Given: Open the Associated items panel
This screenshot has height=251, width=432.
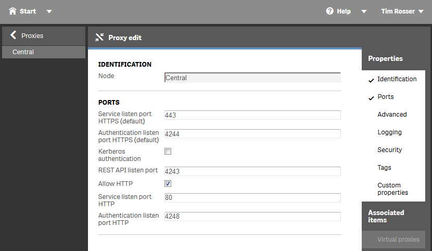Looking at the screenshot, I should tap(386, 216).
